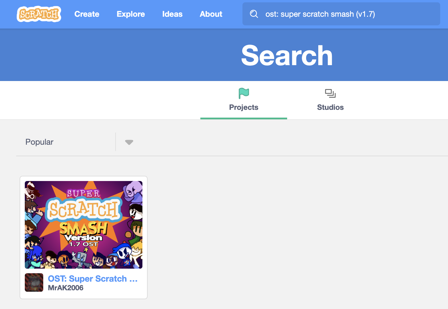Click the green flag Projects icon

click(244, 93)
